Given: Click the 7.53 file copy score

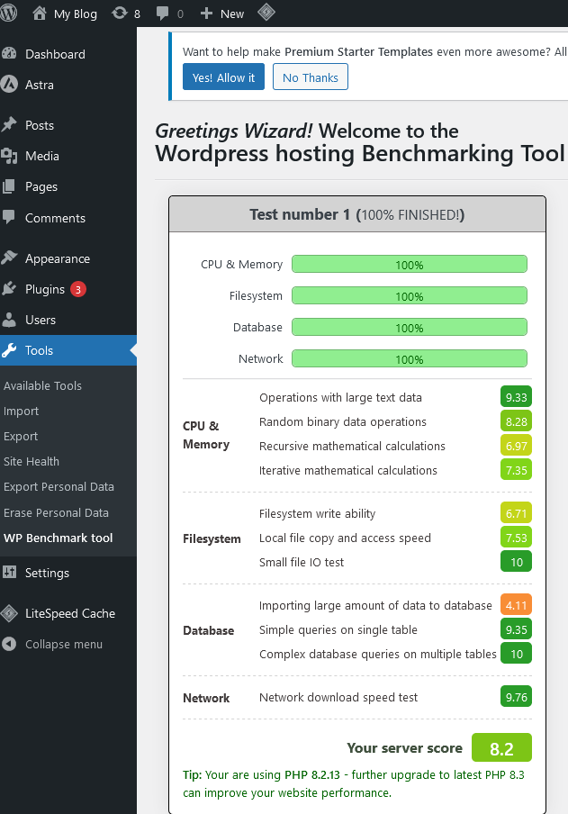Looking at the screenshot, I should [516, 538].
